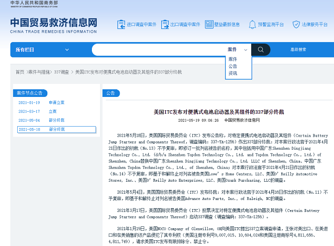Click the shield icon for 法律服务平台
The image size is (334, 246).
click(296, 24)
